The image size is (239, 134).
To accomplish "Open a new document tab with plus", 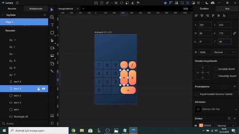I will pyautogui.click(x=83, y=9).
